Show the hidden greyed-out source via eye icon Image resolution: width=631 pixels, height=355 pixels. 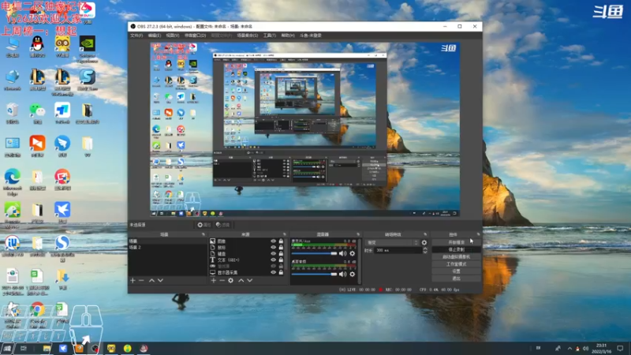click(273, 266)
